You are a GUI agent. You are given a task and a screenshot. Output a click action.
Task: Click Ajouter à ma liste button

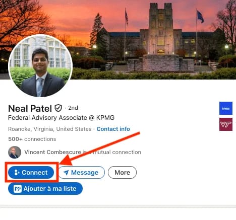click(45, 189)
